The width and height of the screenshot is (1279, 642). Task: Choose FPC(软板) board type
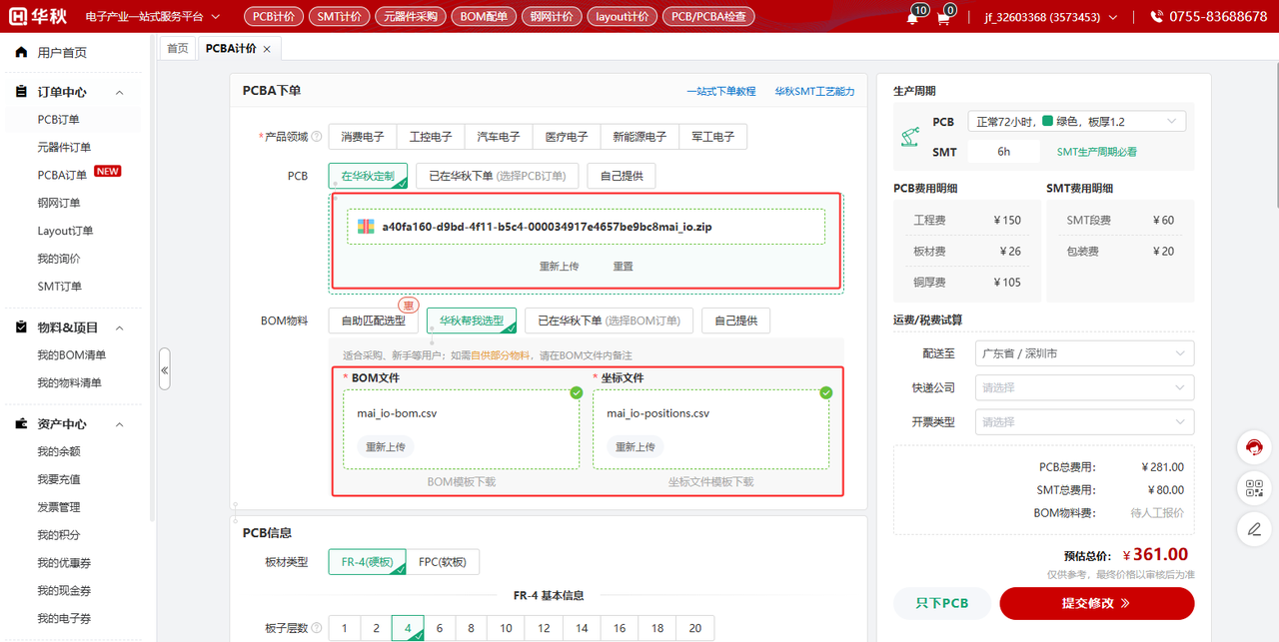(x=443, y=561)
